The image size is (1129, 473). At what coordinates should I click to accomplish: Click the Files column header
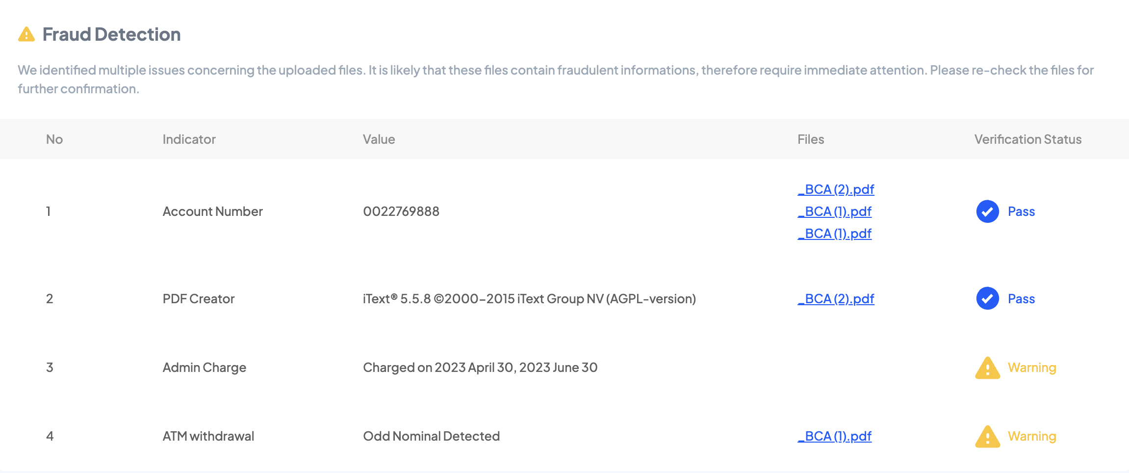(x=810, y=139)
